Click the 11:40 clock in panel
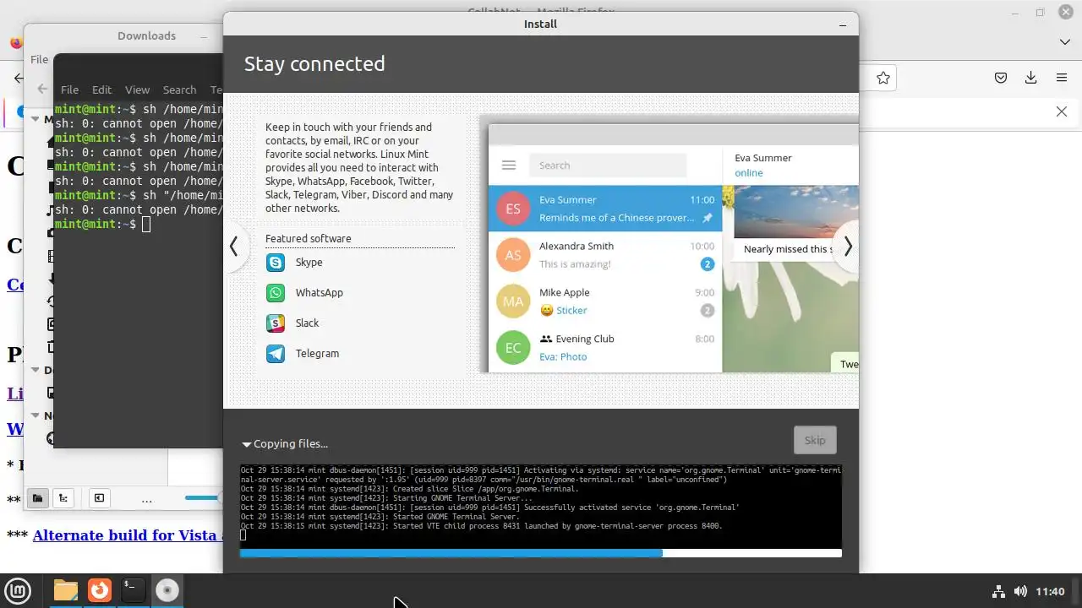This screenshot has height=608, width=1082. click(1050, 591)
